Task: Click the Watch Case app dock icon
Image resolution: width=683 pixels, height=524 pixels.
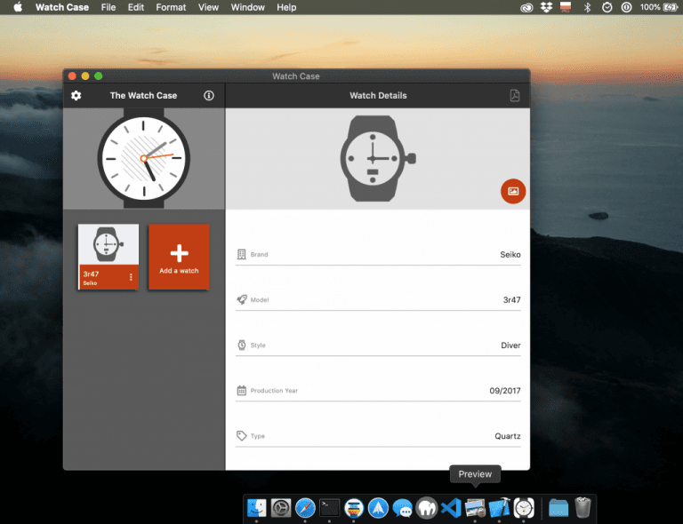Action: 525,508
